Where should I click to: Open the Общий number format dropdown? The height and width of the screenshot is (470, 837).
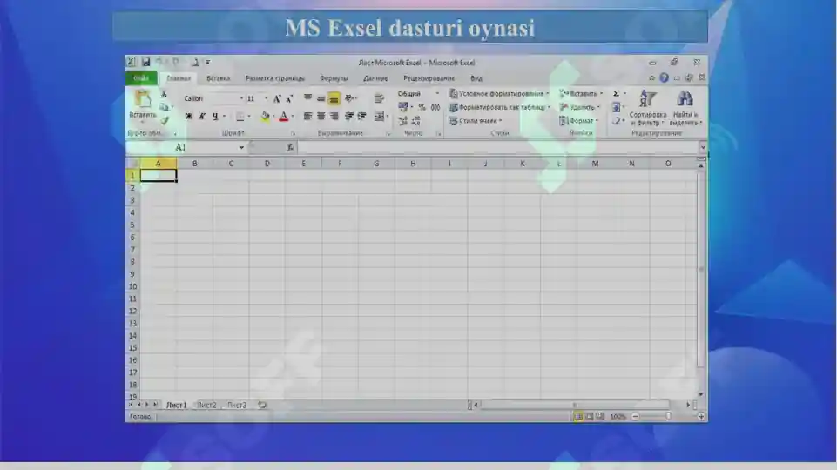click(437, 94)
